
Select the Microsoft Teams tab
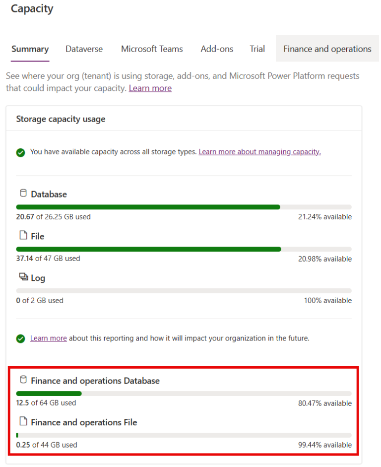tap(151, 49)
